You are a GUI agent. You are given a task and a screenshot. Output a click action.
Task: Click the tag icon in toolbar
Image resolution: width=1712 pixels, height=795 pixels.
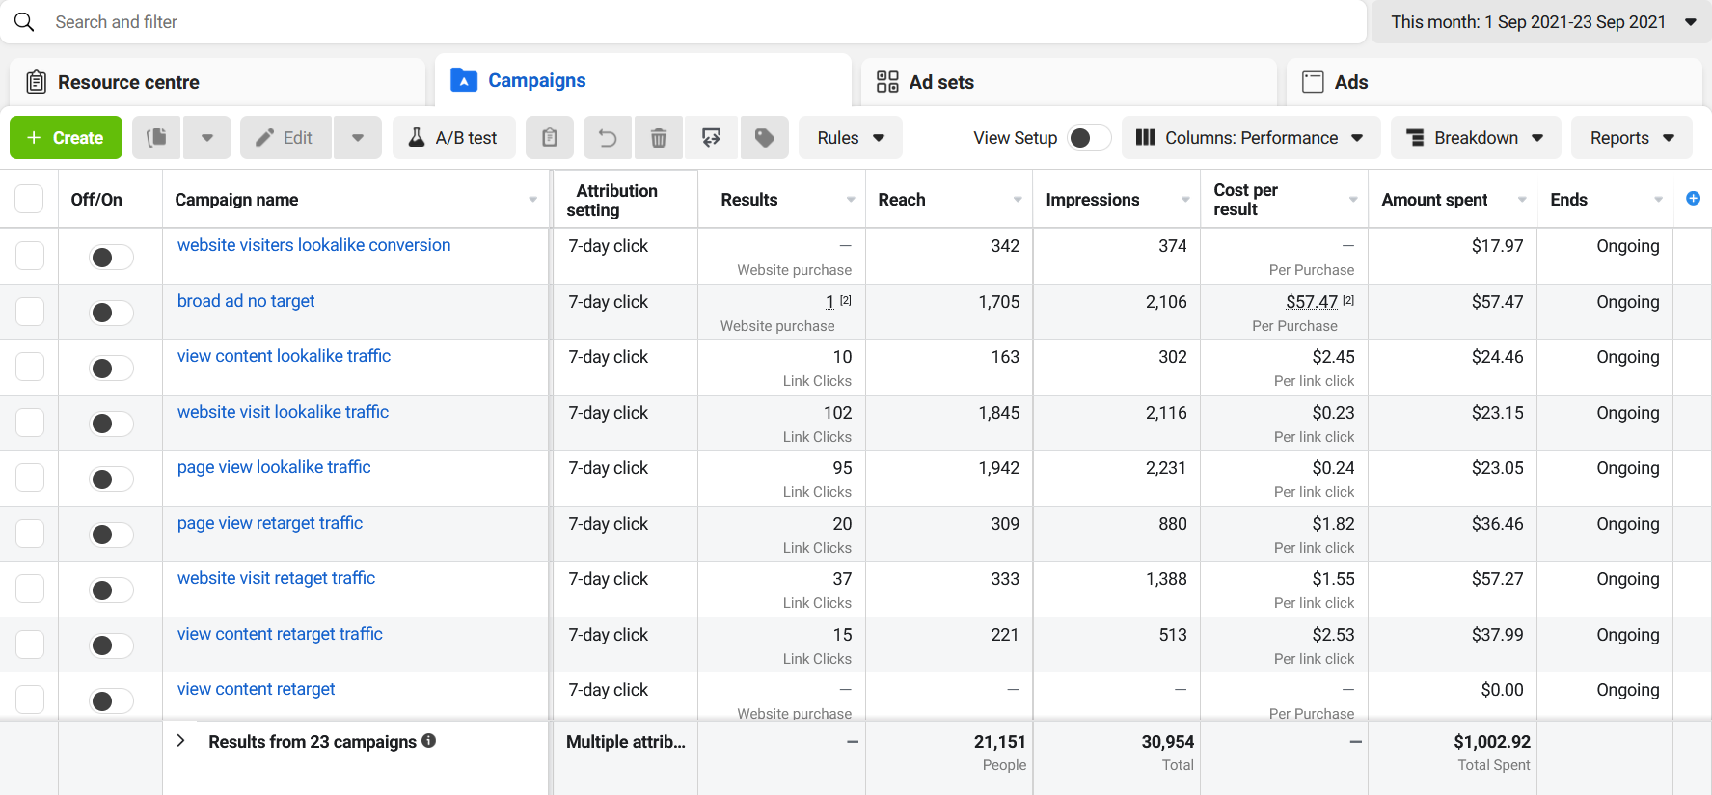pos(765,138)
